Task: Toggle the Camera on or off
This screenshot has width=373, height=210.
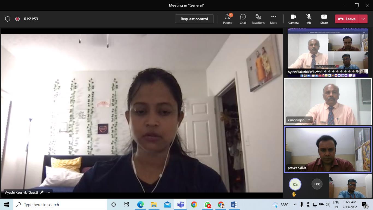Action: click(293, 19)
